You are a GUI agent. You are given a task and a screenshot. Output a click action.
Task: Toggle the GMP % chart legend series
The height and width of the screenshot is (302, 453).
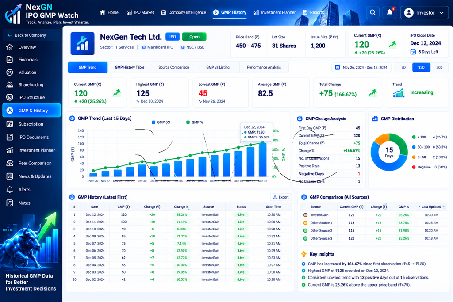(195, 122)
